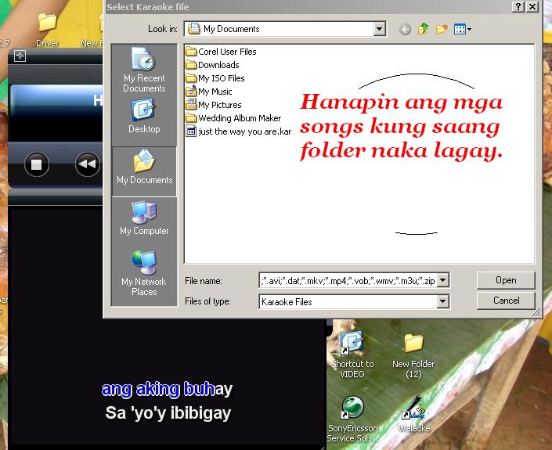Open My Network Places in places bar
Screen dimensions: 552x450
point(144,273)
